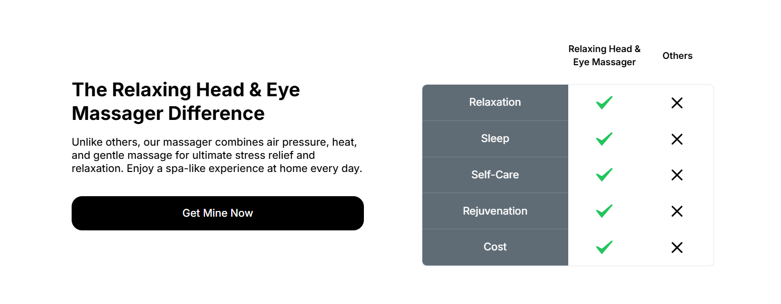
Task: Select the Self-Care row label
Action: (495, 175)
